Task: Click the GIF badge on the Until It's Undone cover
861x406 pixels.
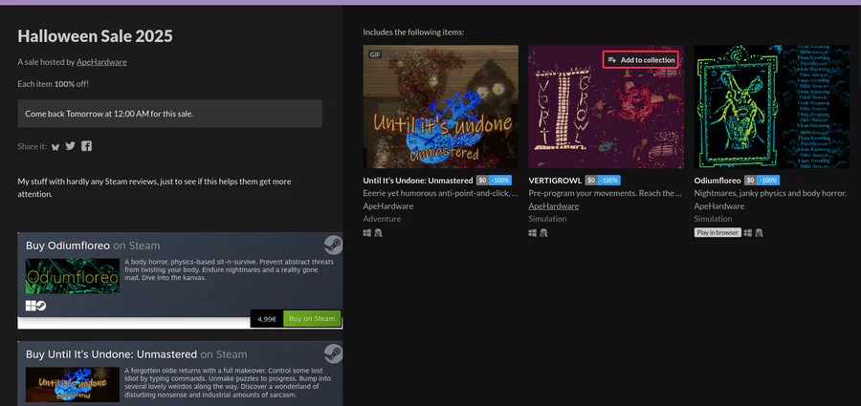Action: 375,54
